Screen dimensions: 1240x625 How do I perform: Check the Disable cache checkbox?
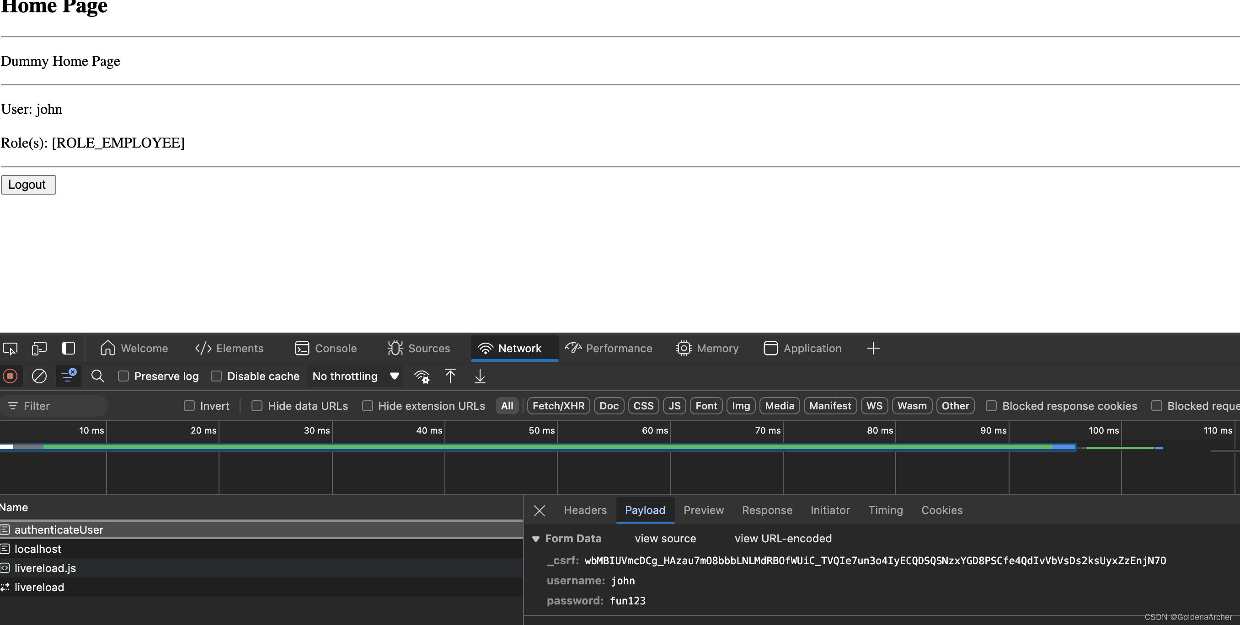coord(217,376)
